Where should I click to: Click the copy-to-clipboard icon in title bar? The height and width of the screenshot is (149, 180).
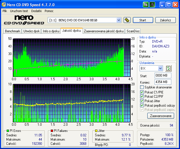click(x=146, y=5)
